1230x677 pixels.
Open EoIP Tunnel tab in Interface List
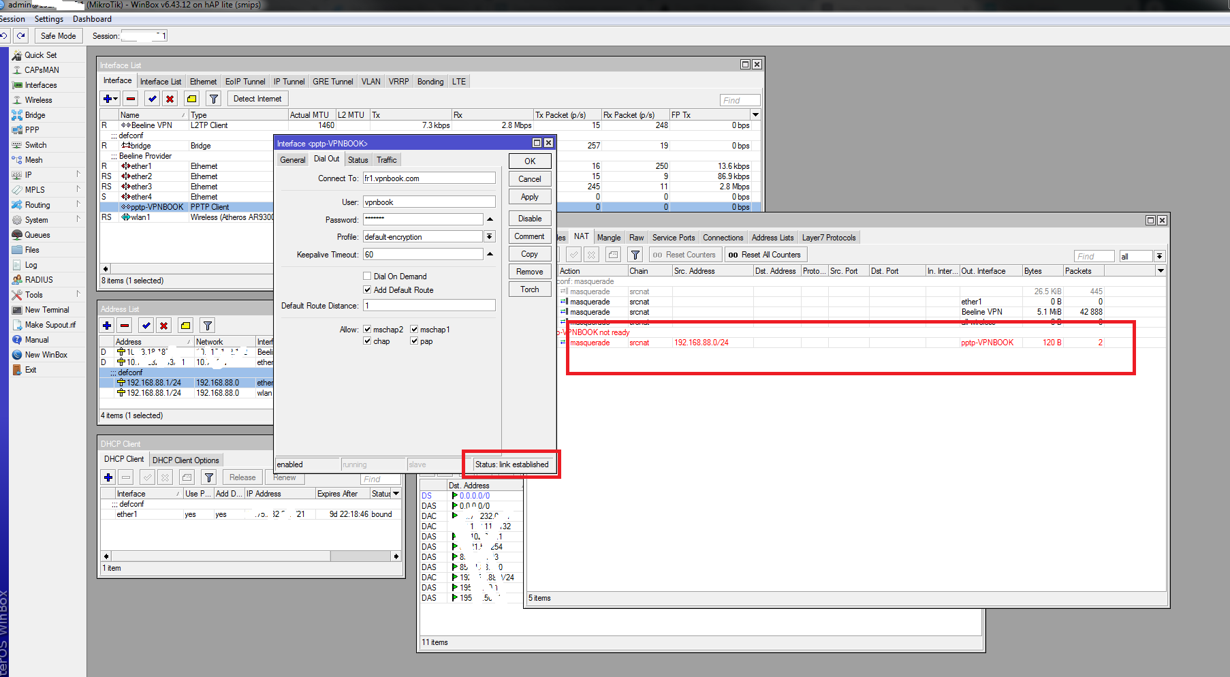245,82
